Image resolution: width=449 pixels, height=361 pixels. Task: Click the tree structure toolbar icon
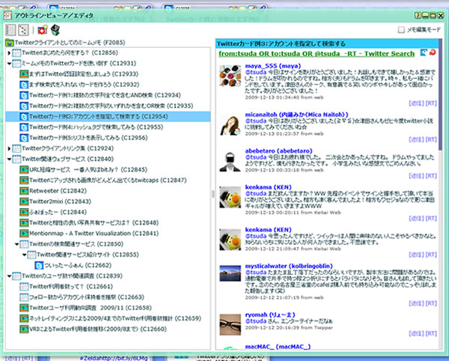click(x=23, y=31)
